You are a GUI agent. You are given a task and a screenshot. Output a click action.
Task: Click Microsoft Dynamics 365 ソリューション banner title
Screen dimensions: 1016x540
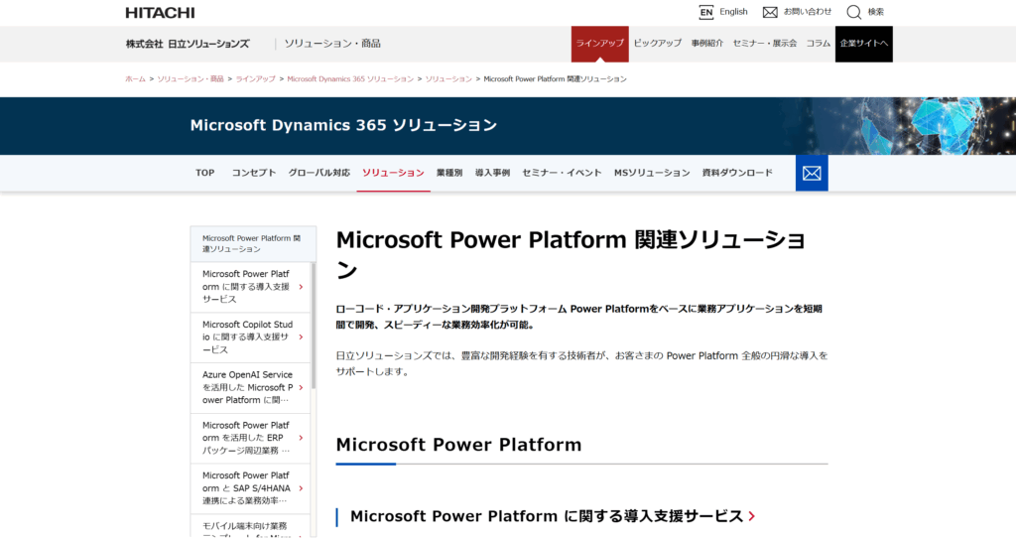click(343, 125)
